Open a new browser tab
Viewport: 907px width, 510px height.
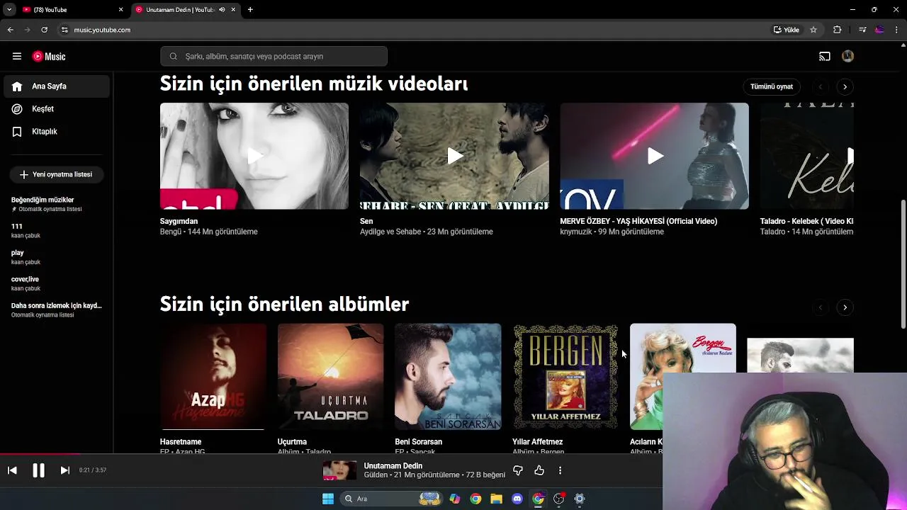click(250, 10)
